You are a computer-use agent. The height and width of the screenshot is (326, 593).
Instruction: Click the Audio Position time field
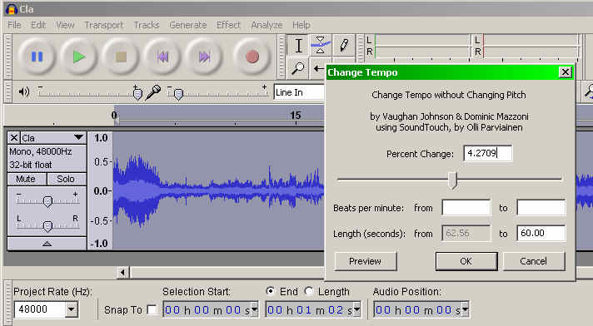[x=417, y=310]
